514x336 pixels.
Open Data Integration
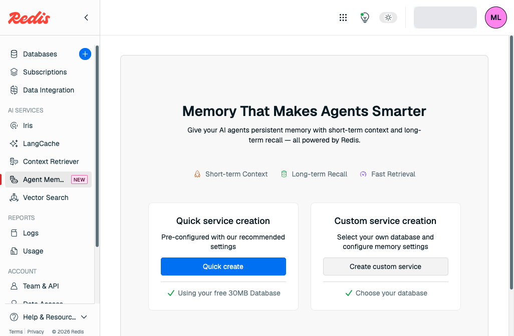[49, 90]
